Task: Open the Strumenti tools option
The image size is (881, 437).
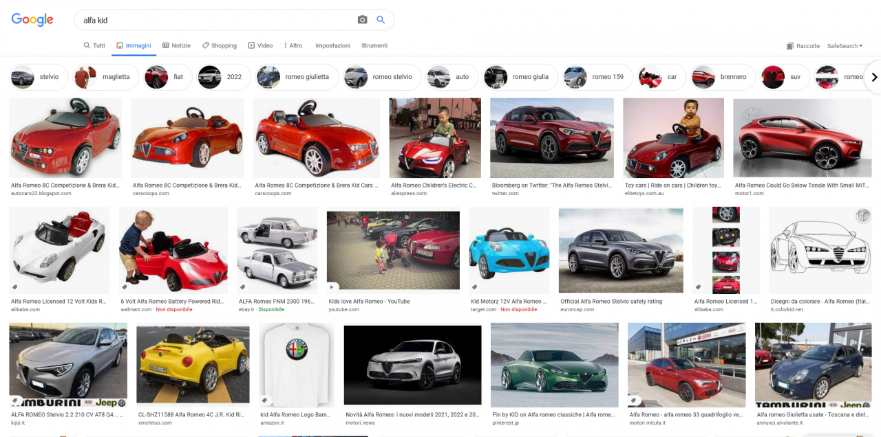Action: coord(374,45)
